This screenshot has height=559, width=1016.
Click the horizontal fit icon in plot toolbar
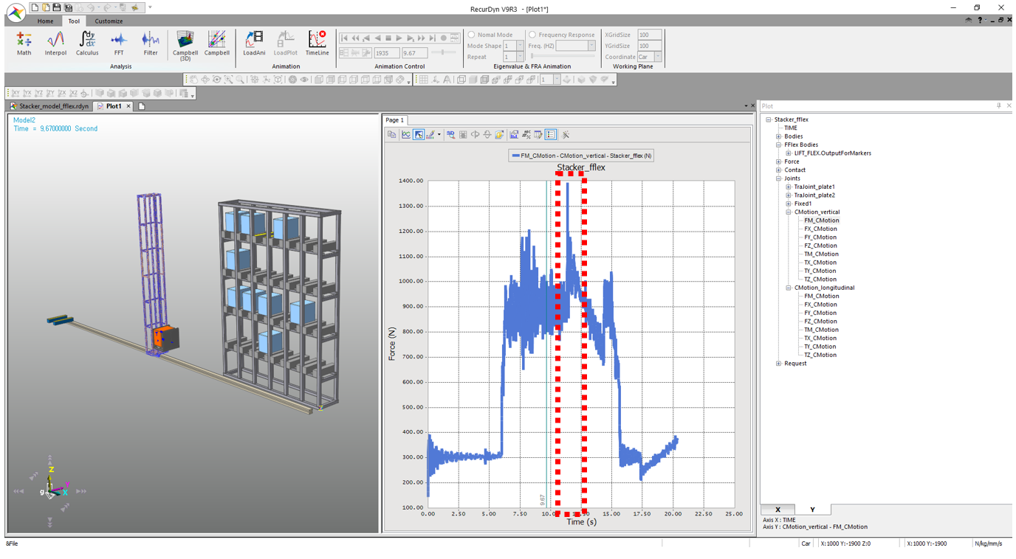[x=475, y=135]
